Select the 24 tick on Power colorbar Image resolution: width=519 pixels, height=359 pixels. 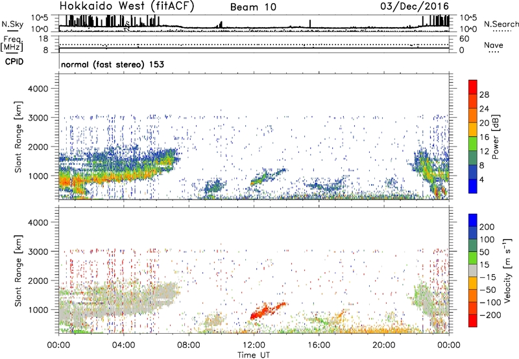pos(484,109)
